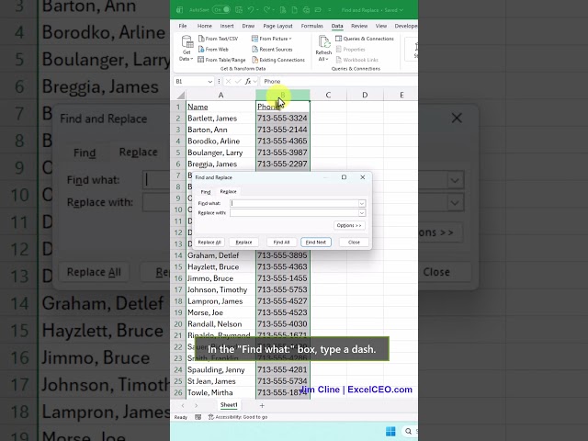The height and width of the screenshot is (441, 588).
Task: Select the Data ribbon tab
Action: 337,26
